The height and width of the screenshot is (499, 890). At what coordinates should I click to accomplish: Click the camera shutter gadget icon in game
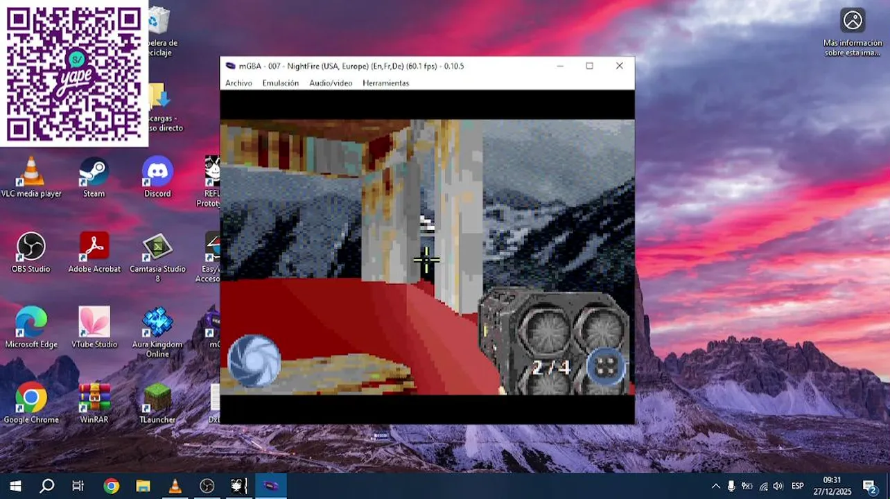point(254,361)
